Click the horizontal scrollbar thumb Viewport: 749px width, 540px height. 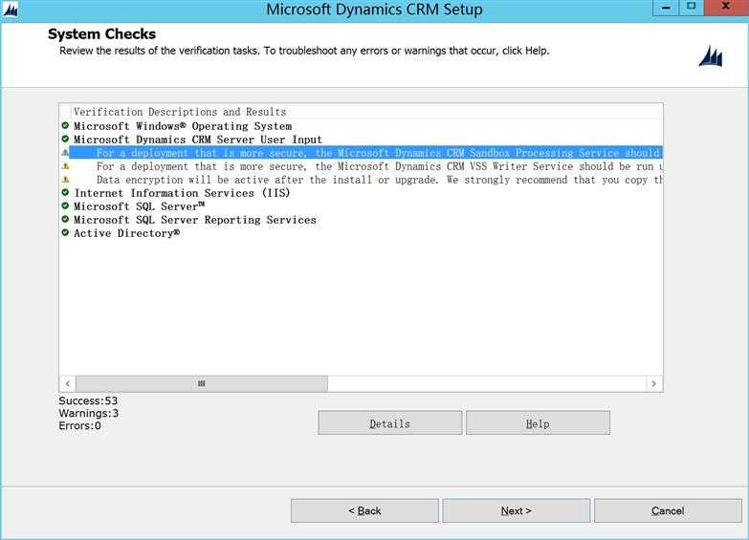pos(202,384)
